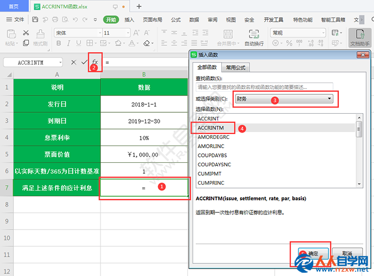The image size is (374, 276).
Task: Click the Print Preview icon
Action: (65, 19)
